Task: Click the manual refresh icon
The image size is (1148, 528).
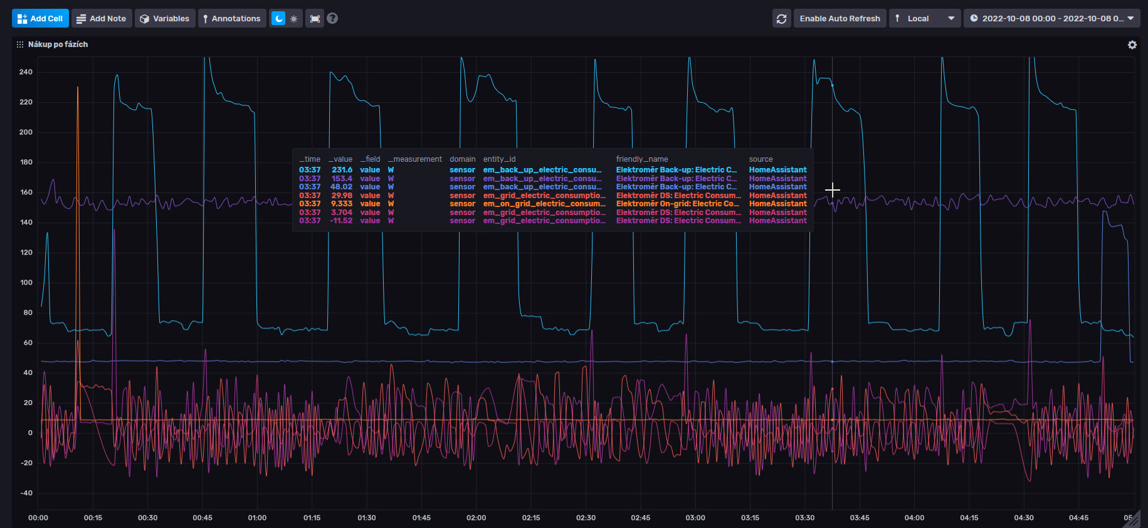Action: pyautogui.click(x=781, y=18)
